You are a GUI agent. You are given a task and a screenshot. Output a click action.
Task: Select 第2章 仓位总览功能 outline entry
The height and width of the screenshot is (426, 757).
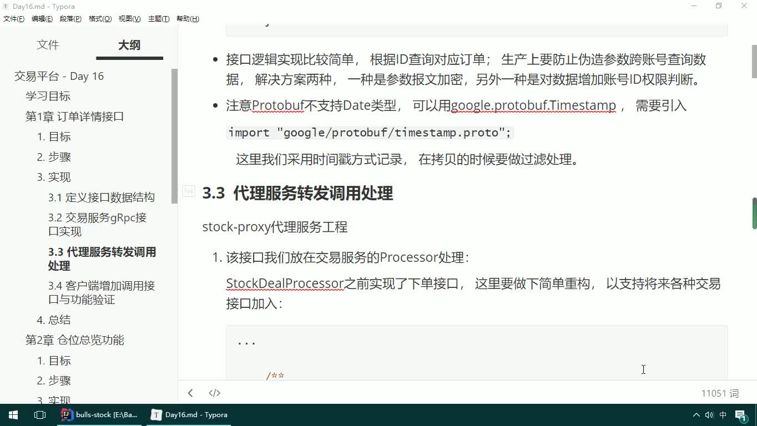(74, 340)
